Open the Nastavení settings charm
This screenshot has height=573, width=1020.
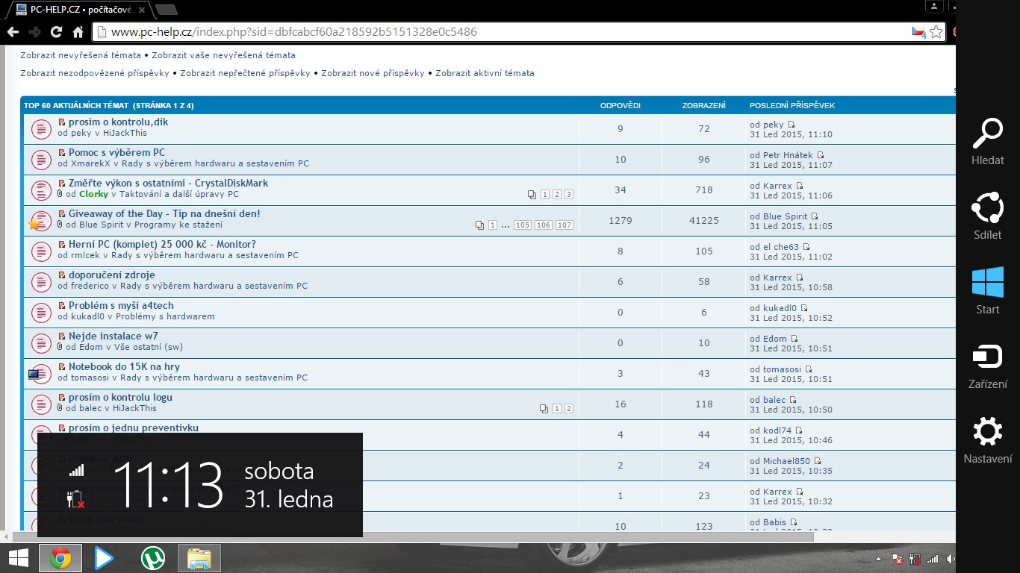[x=987, y=440]
